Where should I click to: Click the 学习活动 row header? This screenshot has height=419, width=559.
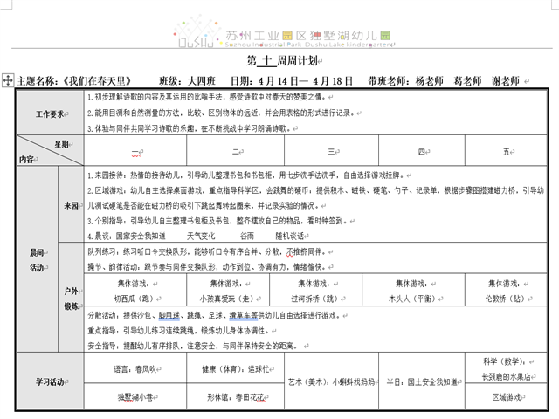51,382
